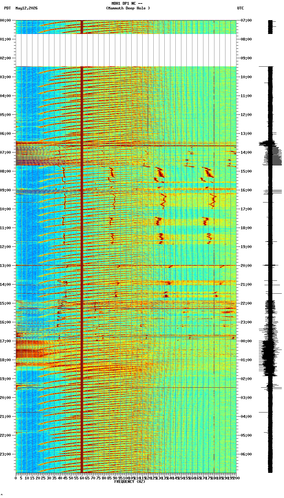This screenshot has width=284, height=498.
Task: Click the 03:00 UTC axis label
Action: (x=246, y=397)
